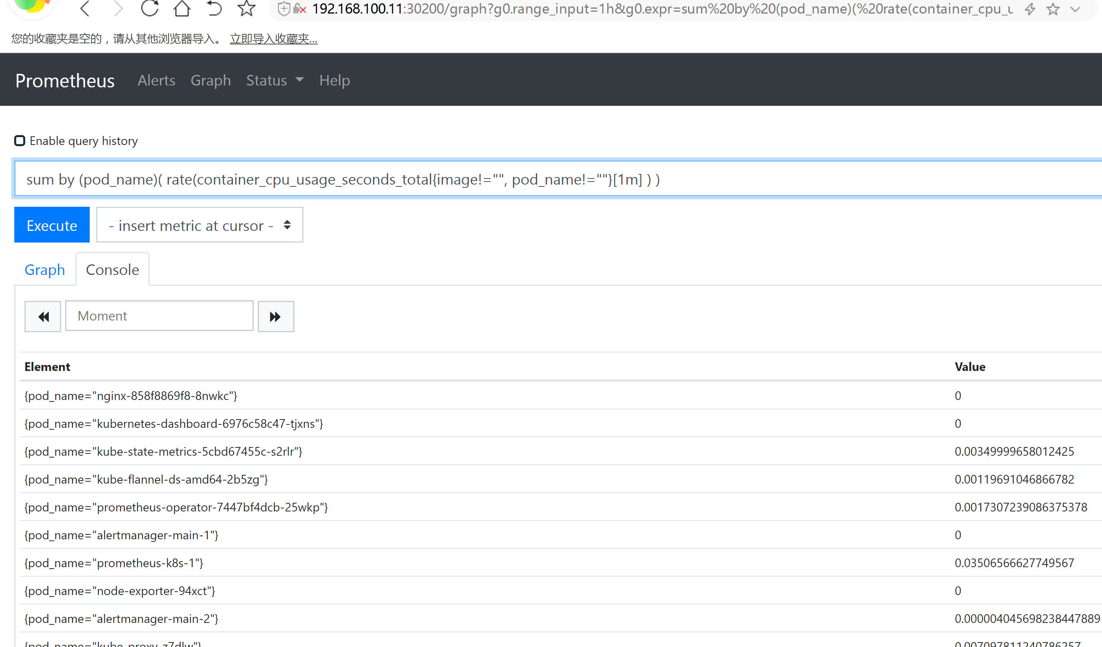Select the alertmanager-main-1 row
Viewport: 1102px width, 647px height.
click(x=561, y=535)
